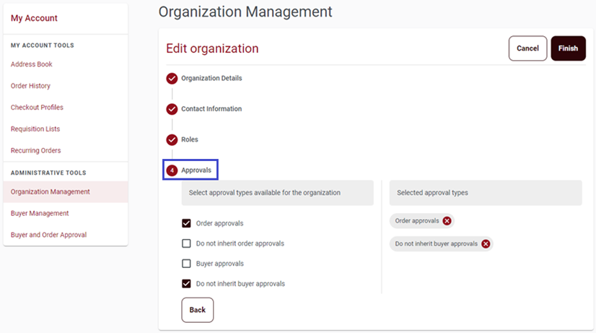Jump to the Contact Information step label
This screenshot has height=333, width=596.
(211, 109)
